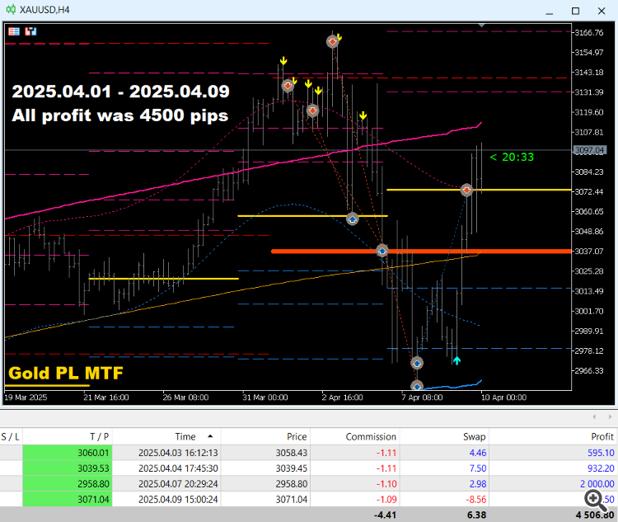Select the T/P cell 3039.53
The height and width of the screenshot is (522, 618).
pos(68,468)
